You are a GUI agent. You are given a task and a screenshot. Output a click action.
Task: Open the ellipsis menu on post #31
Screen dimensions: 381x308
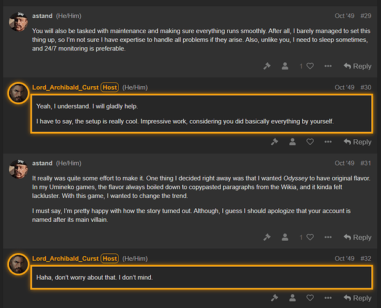[328, 237]
